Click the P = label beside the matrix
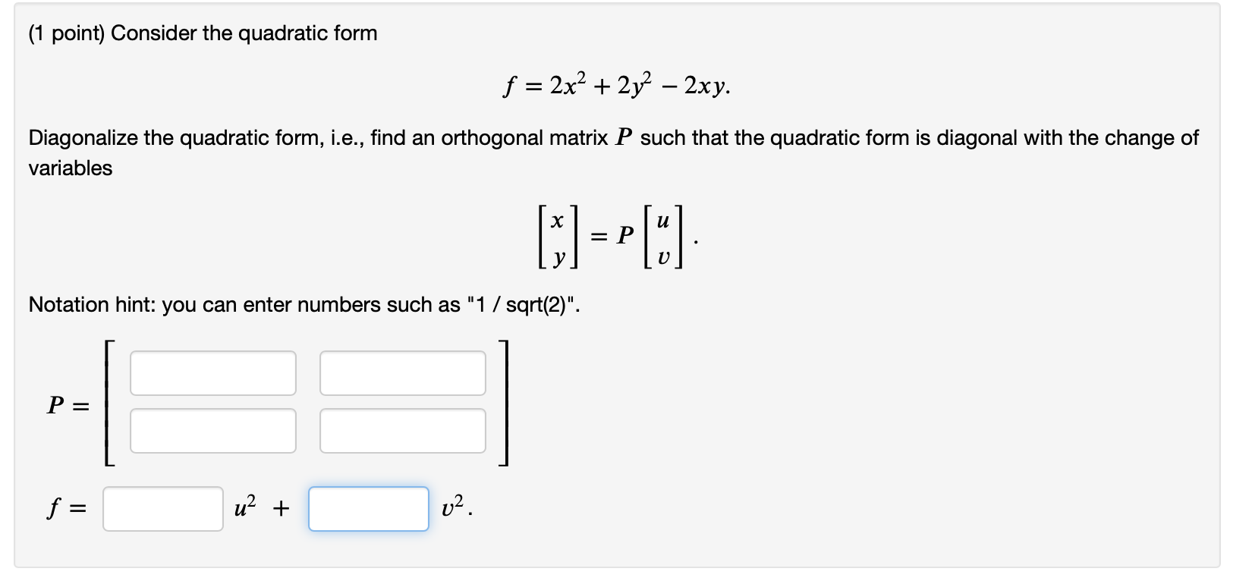1252x581 pixels. pyautogui.click(x=67, y=407)
